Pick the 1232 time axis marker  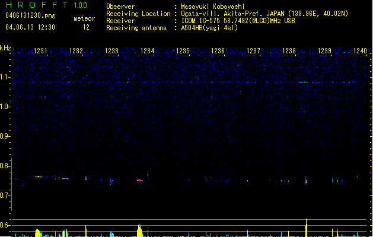tap(76, 50)
